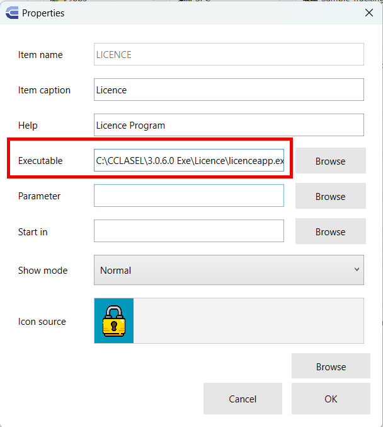The height and width of the screenshot is (427, 383).
Task: Click the Item name label
Action: pos(40,55)
